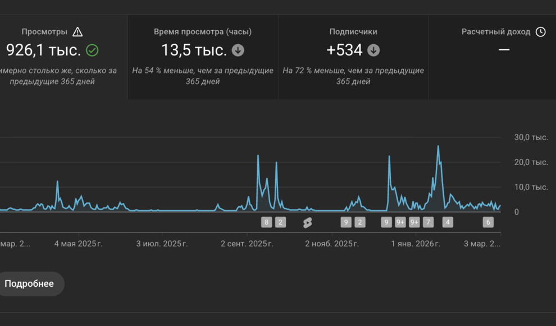556x326 pixels.
Task: Click the down arrow beside +534
Action: (373, 50)
